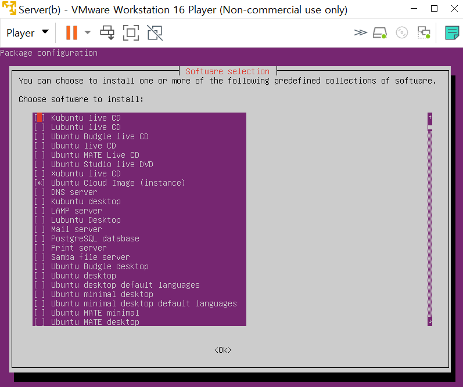The width and height of the screenshot is (463, 387).
Task: Toggle the Ubuntu MATE Live CD checkbox
Action: pyautogui.click(x=40, y=155)
